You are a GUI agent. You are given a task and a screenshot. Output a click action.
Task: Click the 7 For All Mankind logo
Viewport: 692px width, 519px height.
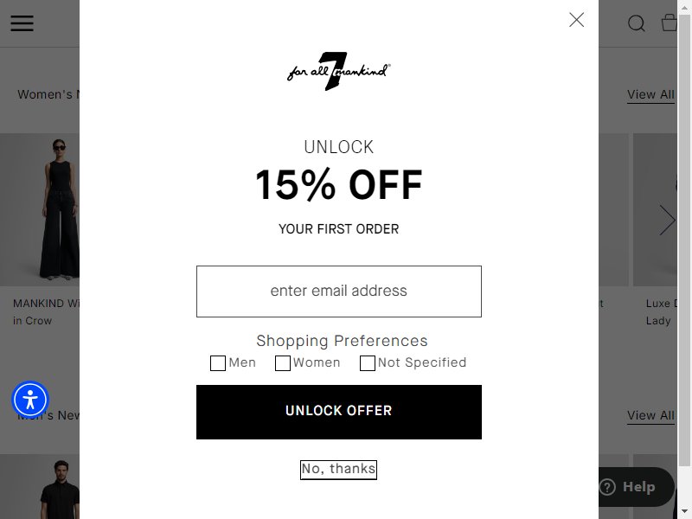pos(338,72)
